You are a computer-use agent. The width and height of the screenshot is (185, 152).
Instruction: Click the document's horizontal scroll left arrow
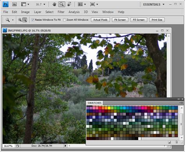click(69, 146)
